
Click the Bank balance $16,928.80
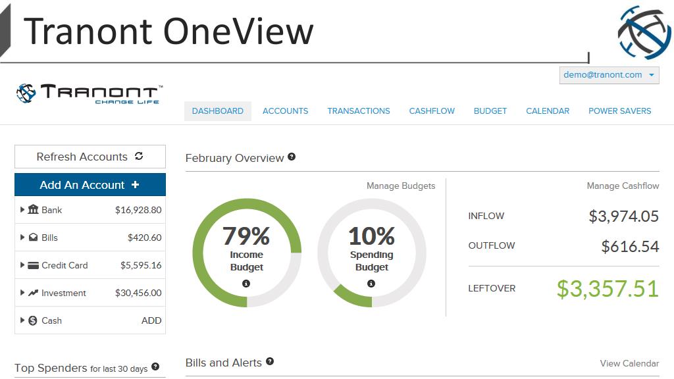(138, 210)
